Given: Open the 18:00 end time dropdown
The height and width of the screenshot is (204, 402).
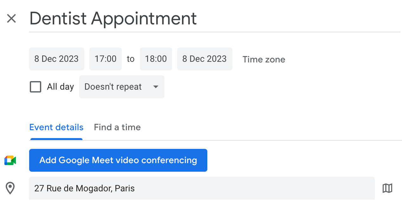Looking at the screenshot, I should (x=156, y=59).
